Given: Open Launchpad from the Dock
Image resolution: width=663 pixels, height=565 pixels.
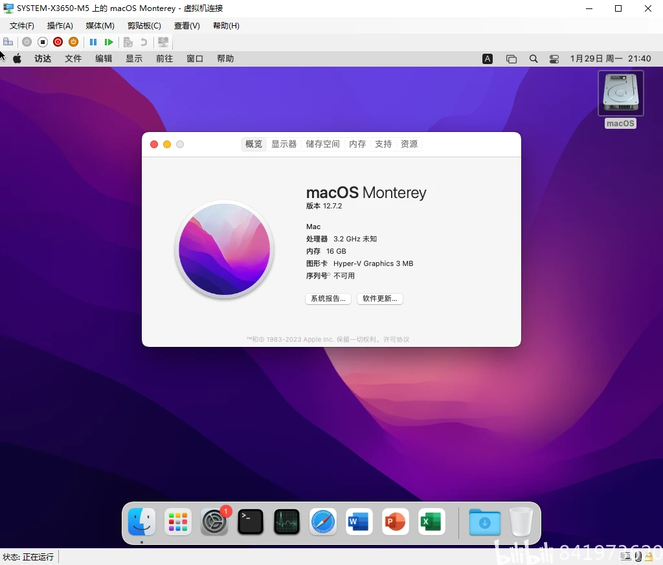Looking at the screenshot, I should tap(178, 522).
